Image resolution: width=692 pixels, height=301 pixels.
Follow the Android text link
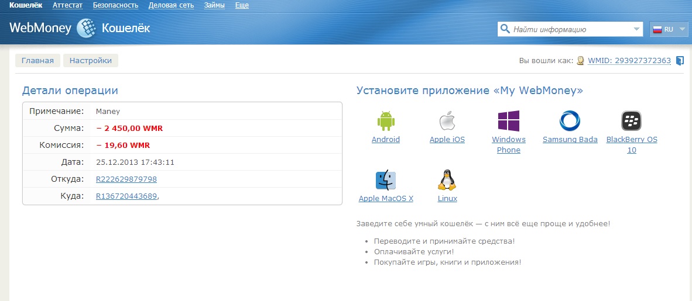386,139
